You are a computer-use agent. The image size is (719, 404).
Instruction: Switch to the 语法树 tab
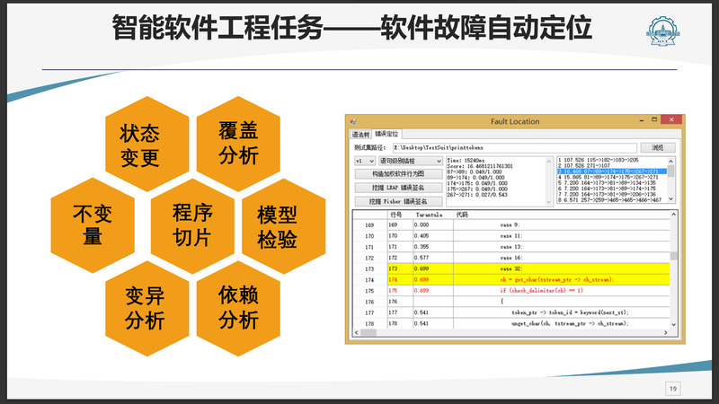coord(359,134)
